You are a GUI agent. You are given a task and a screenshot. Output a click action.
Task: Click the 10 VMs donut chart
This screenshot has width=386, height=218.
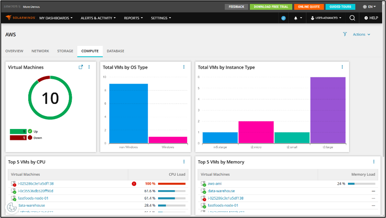coord(50,98)
